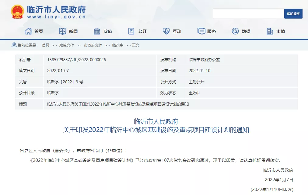This screenshot has height=195, width=308.
Task: Click the 发布日期 label cell
Action: [x=171, y=71]
